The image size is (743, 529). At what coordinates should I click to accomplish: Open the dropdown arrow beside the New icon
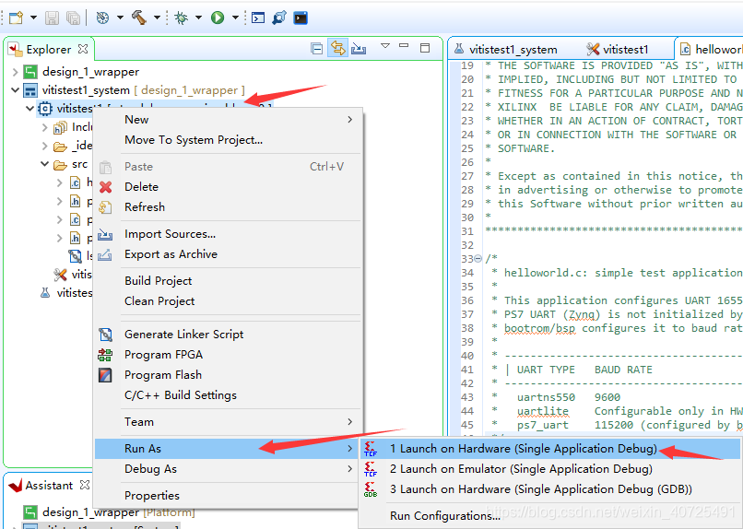[x=33, y=18]
